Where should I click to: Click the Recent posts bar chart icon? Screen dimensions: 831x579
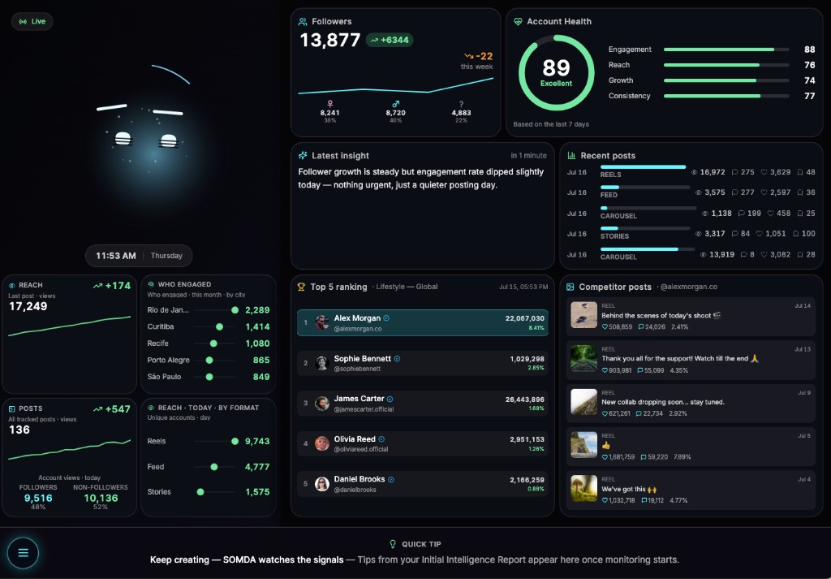(x=571, y=155)
